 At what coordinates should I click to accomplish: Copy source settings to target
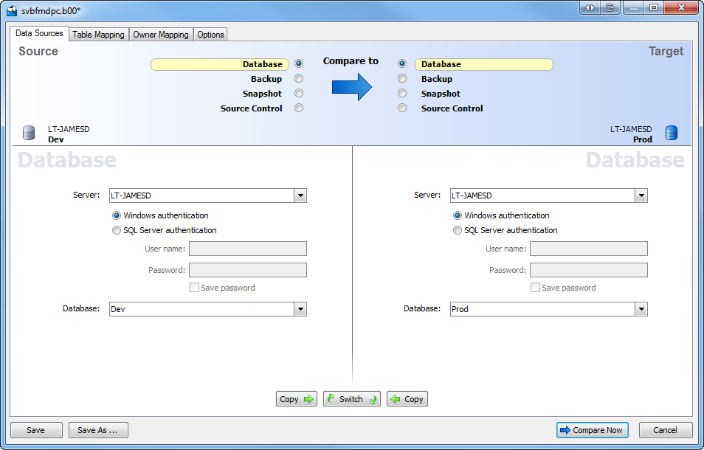[297, 399]
